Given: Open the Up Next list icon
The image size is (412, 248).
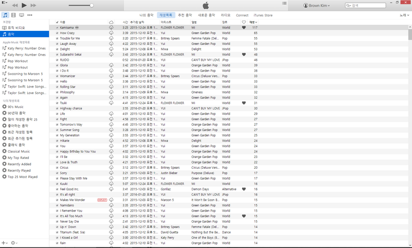Looking at the screenshot, I should tap(284, 4).
